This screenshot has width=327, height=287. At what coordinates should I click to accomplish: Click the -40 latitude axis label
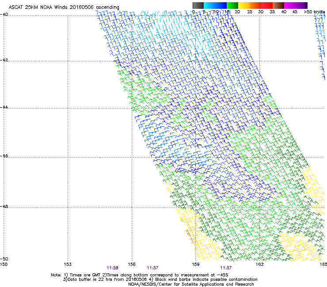pos(4,15)
